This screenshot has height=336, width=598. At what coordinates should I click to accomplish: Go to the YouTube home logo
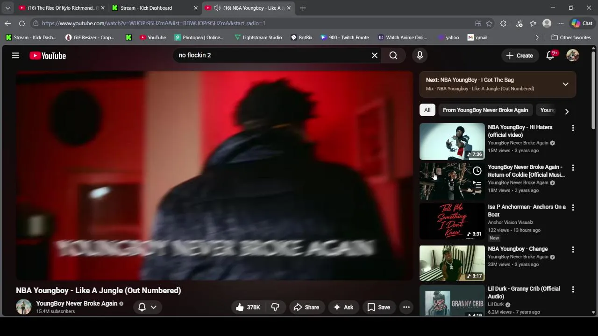tap(48, 56)
